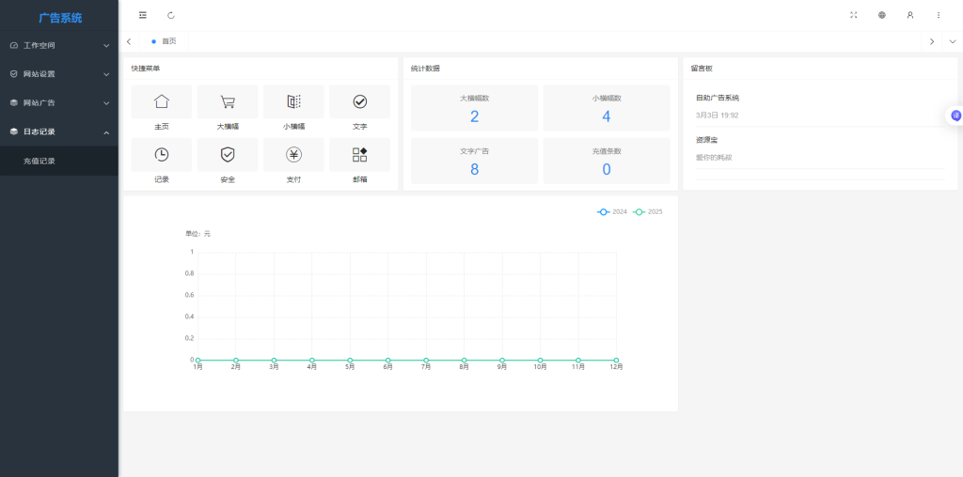Toggle the 2024 series in chart legend
Viewport: 963px width, 477px height.
611,212
